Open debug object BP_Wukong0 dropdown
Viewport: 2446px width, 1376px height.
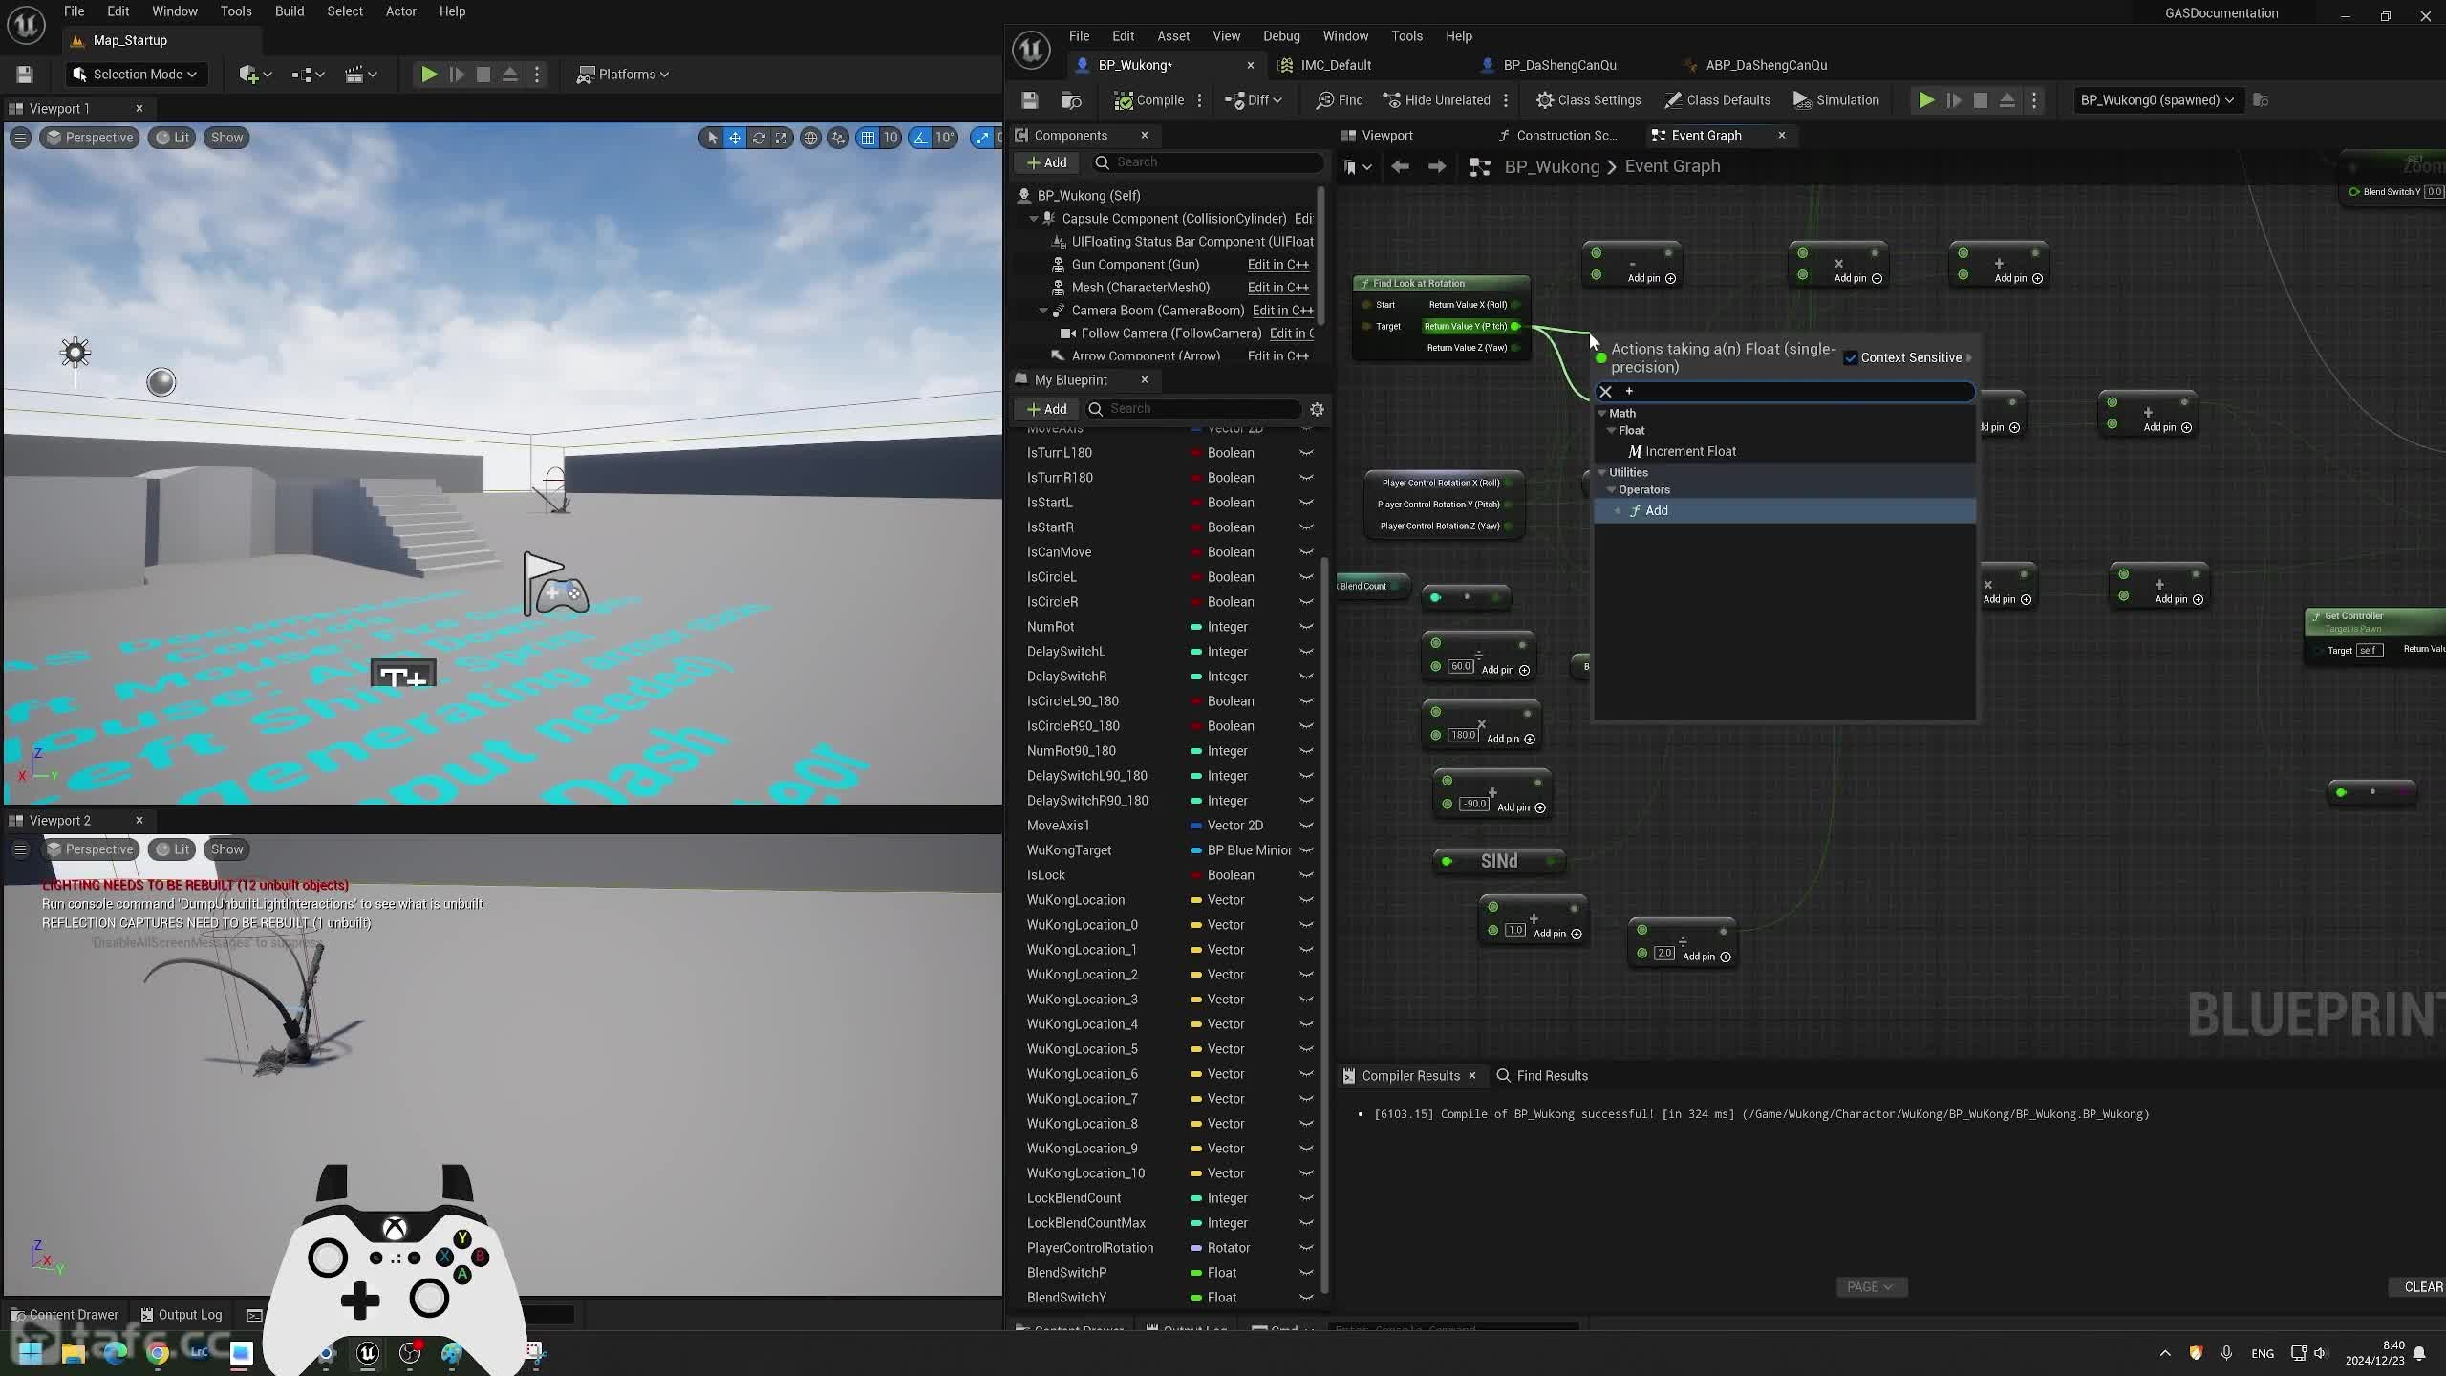[2156, 100]
